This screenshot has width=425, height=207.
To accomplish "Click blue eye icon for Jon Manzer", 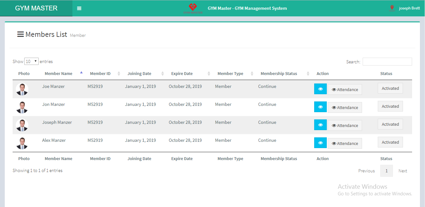I will click(x=320, y=107).
